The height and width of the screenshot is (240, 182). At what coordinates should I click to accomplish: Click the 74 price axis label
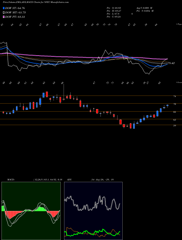click(174, 96)
